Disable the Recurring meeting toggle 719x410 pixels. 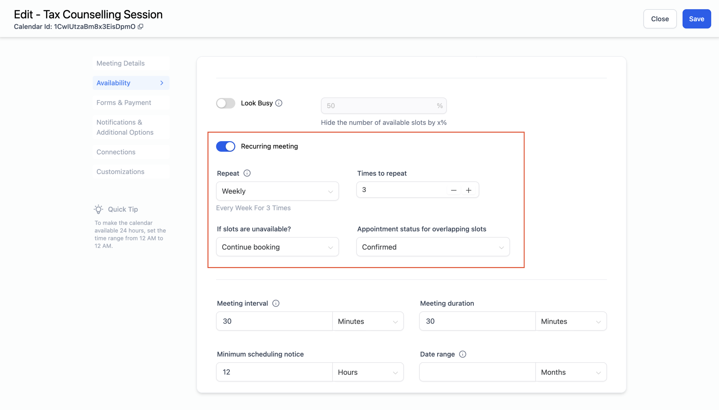click(225, 146)
